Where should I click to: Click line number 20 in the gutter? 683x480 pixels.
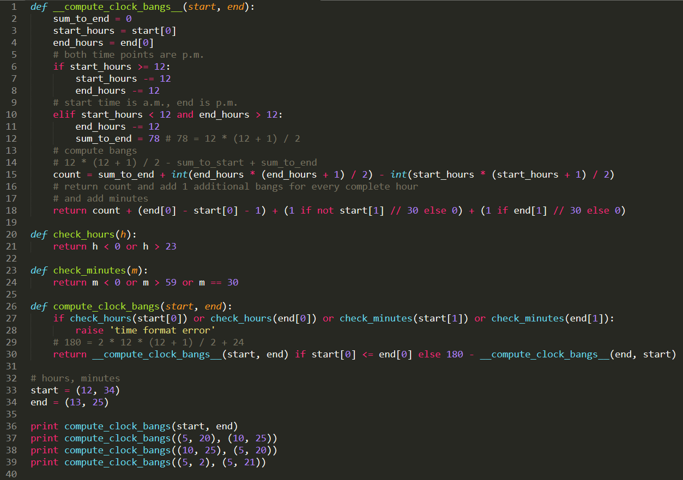click(x=11, y=234)
